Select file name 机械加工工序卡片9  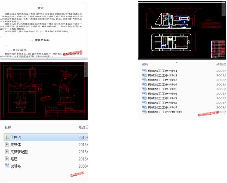click(162, 107)
